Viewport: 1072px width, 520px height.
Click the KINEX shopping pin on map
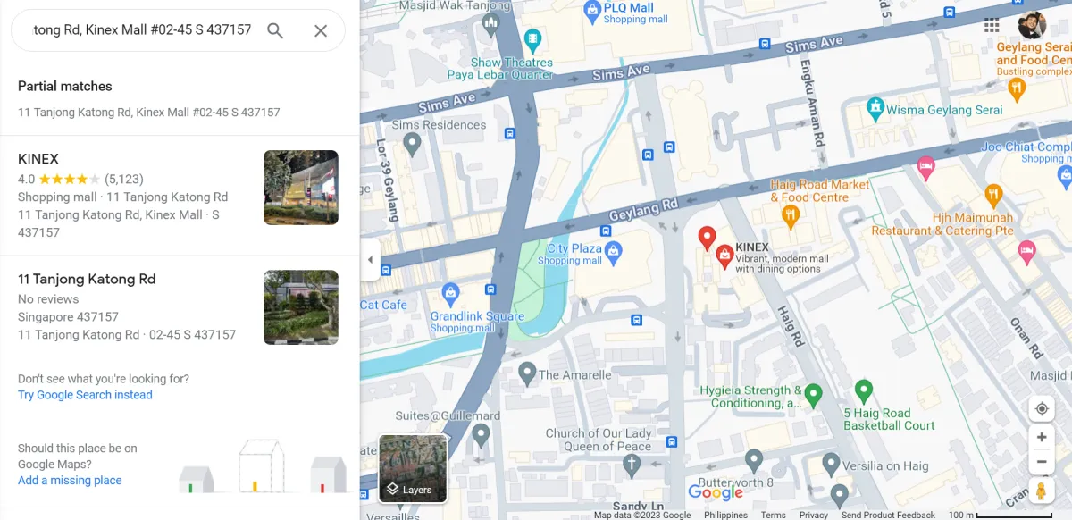(724, 257)
